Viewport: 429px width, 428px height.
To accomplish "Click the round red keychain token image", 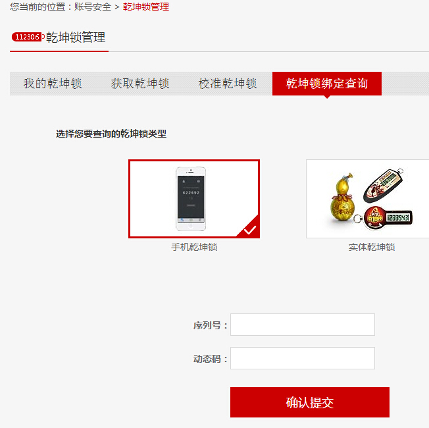I will click(x=374, y=217).
